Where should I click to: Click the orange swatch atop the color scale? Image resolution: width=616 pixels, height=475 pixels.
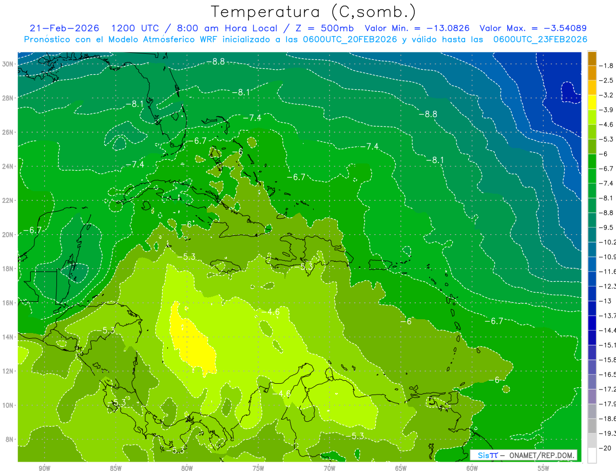(592, 58)
